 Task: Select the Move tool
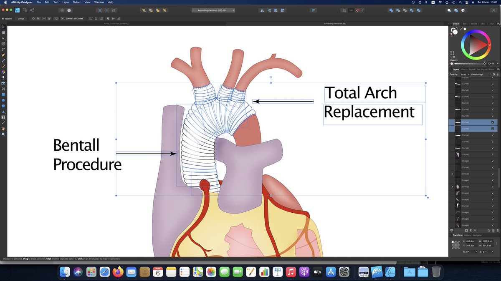3,27
